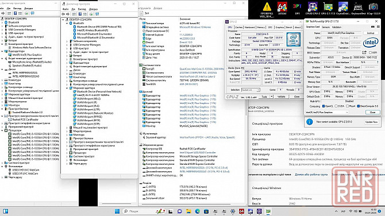This screenshot has width=385, height=216.
Task: Click Close button in CPU-Z
Action: click(297, 97)
